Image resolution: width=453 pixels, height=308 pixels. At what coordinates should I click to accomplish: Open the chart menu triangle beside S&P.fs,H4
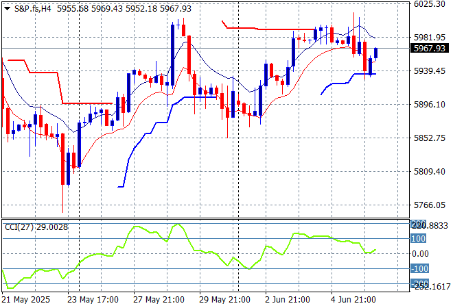(x=8, y=9)
